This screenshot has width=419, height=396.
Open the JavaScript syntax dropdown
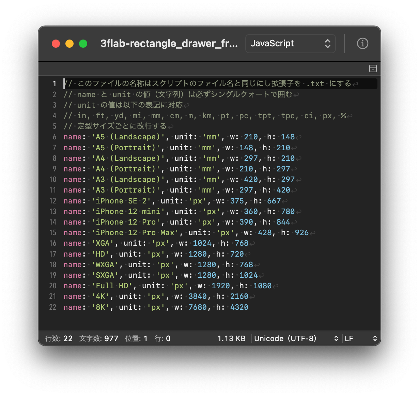pos(290,44)
